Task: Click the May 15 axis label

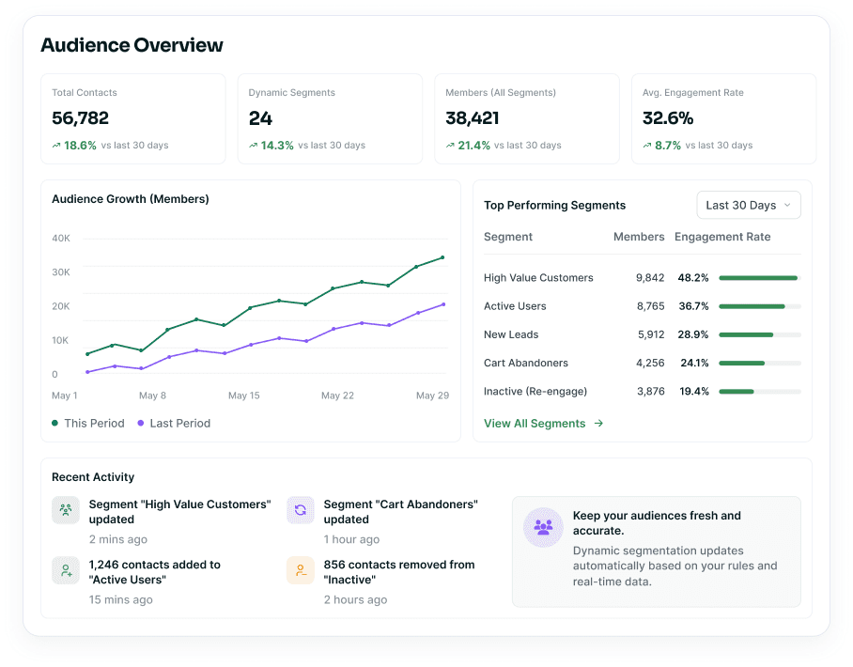Action: (x=243, y=396)
